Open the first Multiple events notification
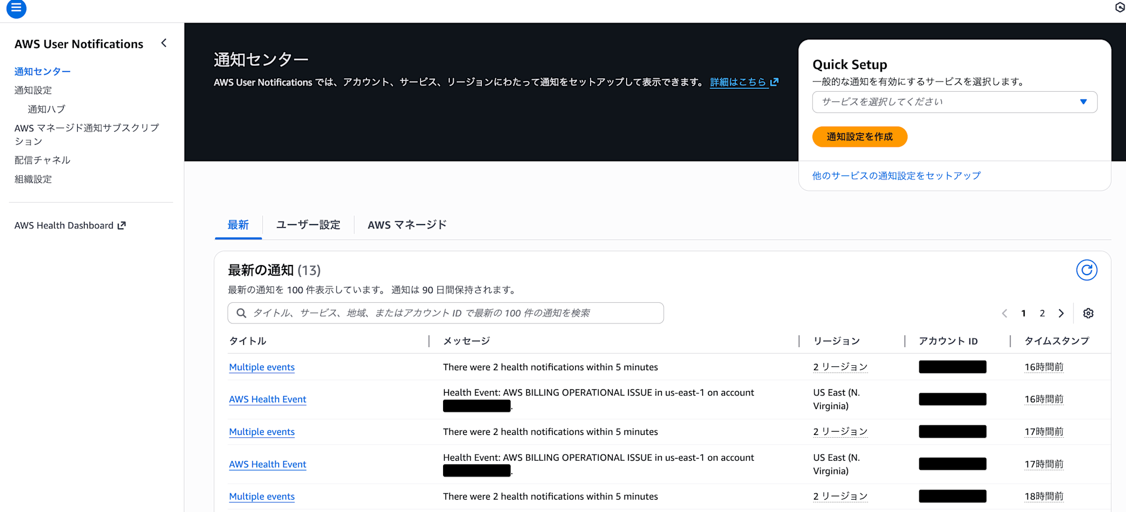The width and height of the screenshot is (1126, 512). [261, 367]
